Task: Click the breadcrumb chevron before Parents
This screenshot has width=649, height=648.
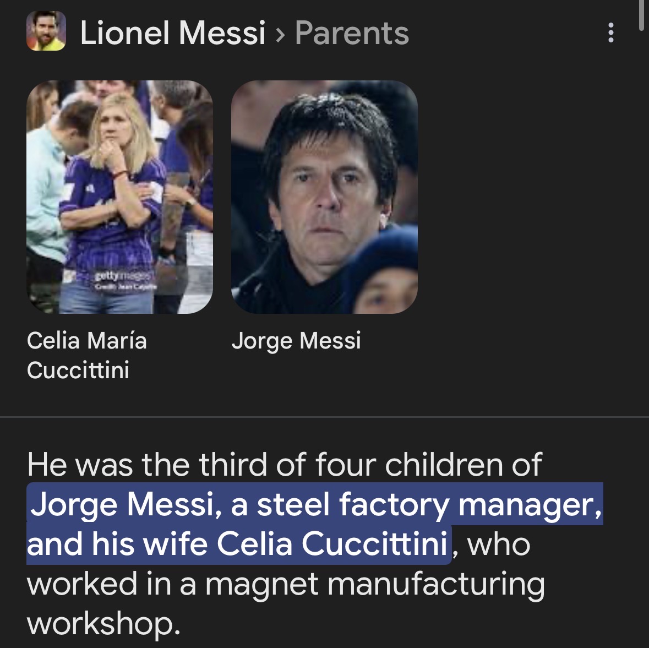Action: [x=280, y=34]
